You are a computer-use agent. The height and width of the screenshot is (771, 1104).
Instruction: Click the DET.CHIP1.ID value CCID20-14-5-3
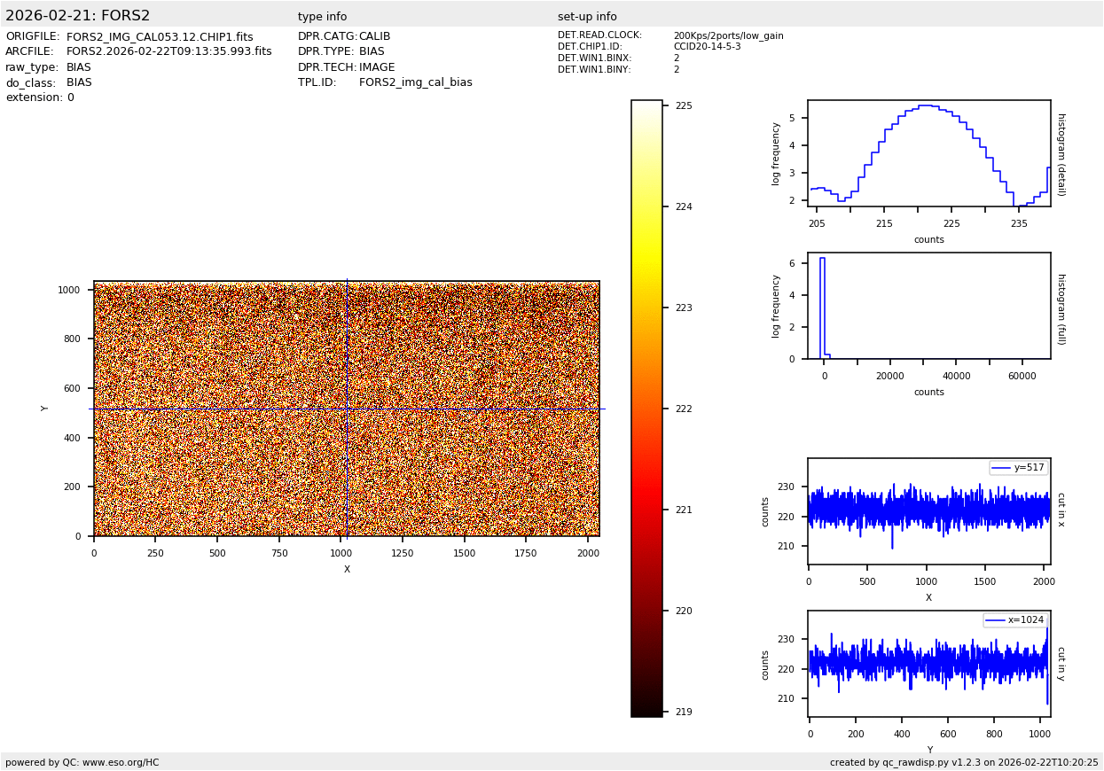[x=707, y=47]
